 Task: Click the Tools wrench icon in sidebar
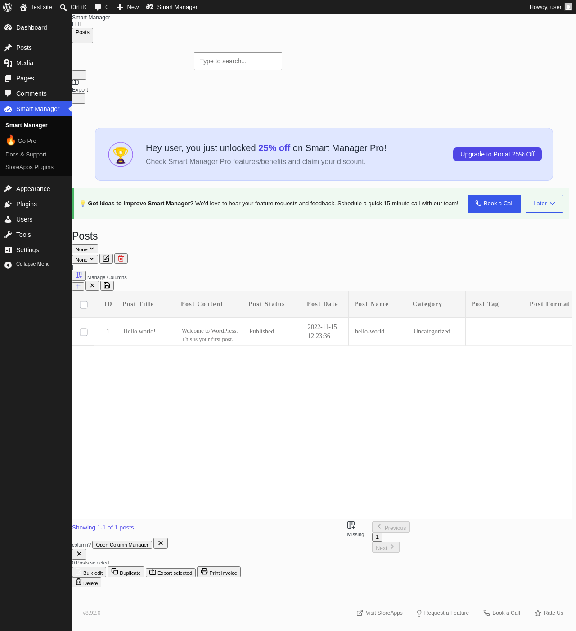[x=8, y=235]
